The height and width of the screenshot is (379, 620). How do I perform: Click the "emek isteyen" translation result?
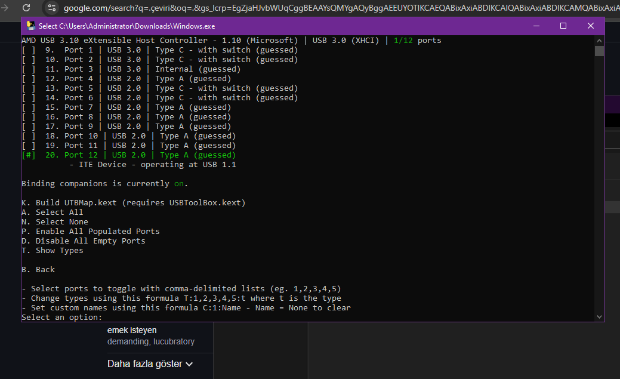[x=132, y=330]
